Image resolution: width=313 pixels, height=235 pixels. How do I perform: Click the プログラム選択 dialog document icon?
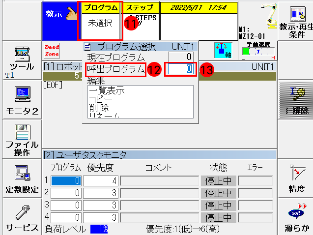click(87, 47)
